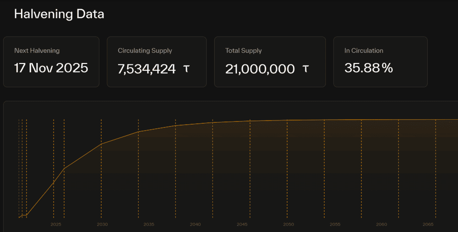Click the Circulating Supply card title

tap(145, 51)
